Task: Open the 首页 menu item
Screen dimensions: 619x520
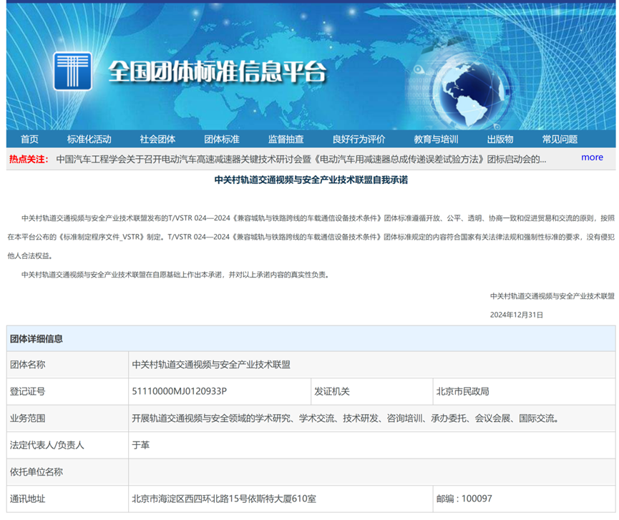Action: click(29, 139)
